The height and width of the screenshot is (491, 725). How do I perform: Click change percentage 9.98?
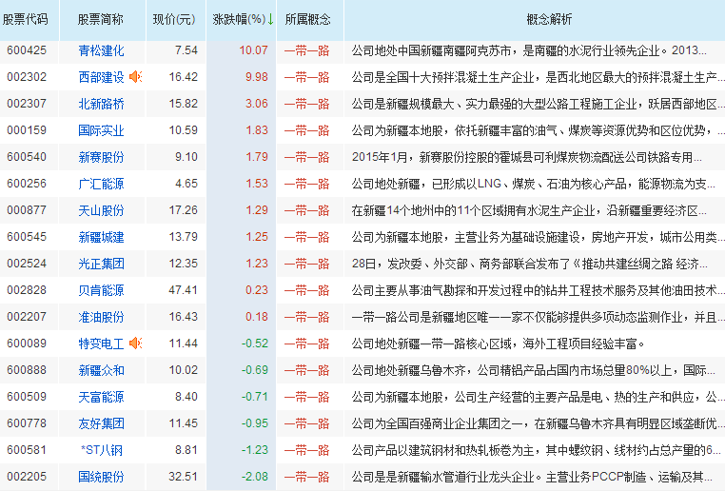(257, 77)
